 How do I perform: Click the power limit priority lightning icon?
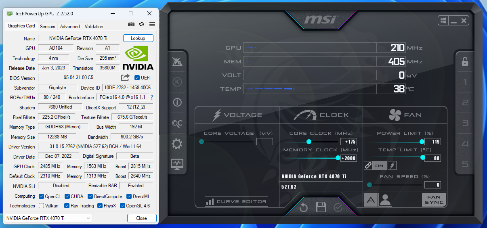tap(392, 165)
